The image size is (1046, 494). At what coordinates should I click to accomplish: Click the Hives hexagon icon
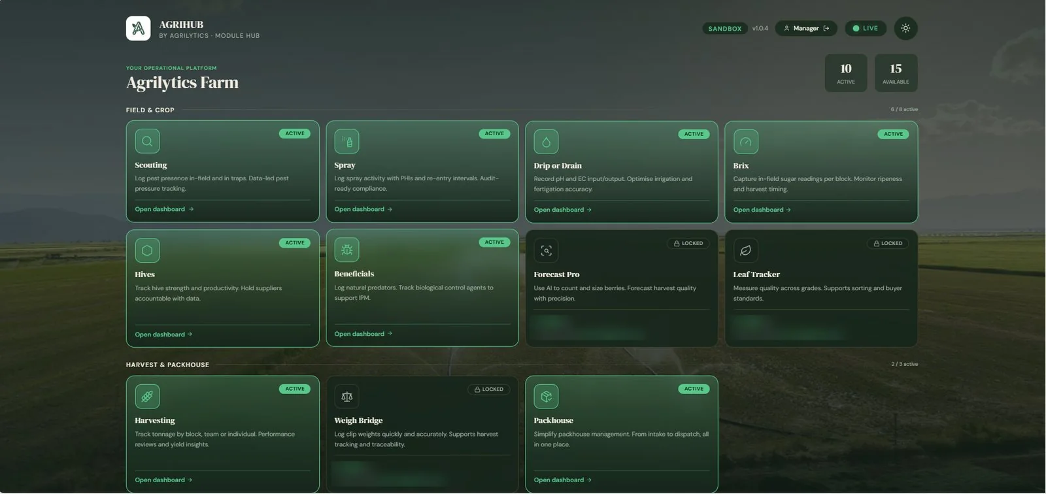coord(147,250)
